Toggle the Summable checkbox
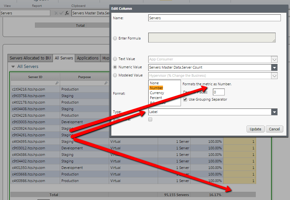 150,119
